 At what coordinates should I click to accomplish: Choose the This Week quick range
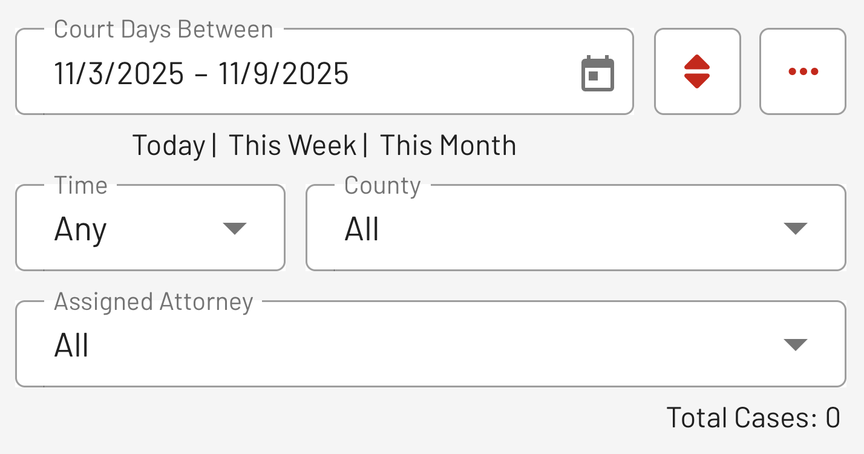[x=292, y=145]
